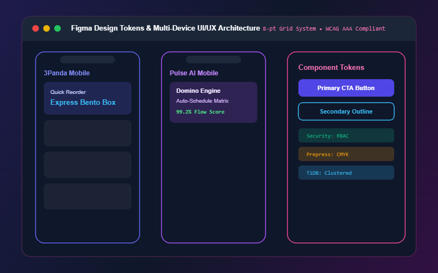Click the 3Panda phone notch bar

click(88, 60)
